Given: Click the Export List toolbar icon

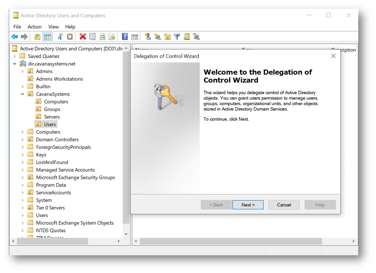Looking at the screenshot, I should tap(112, 37).
